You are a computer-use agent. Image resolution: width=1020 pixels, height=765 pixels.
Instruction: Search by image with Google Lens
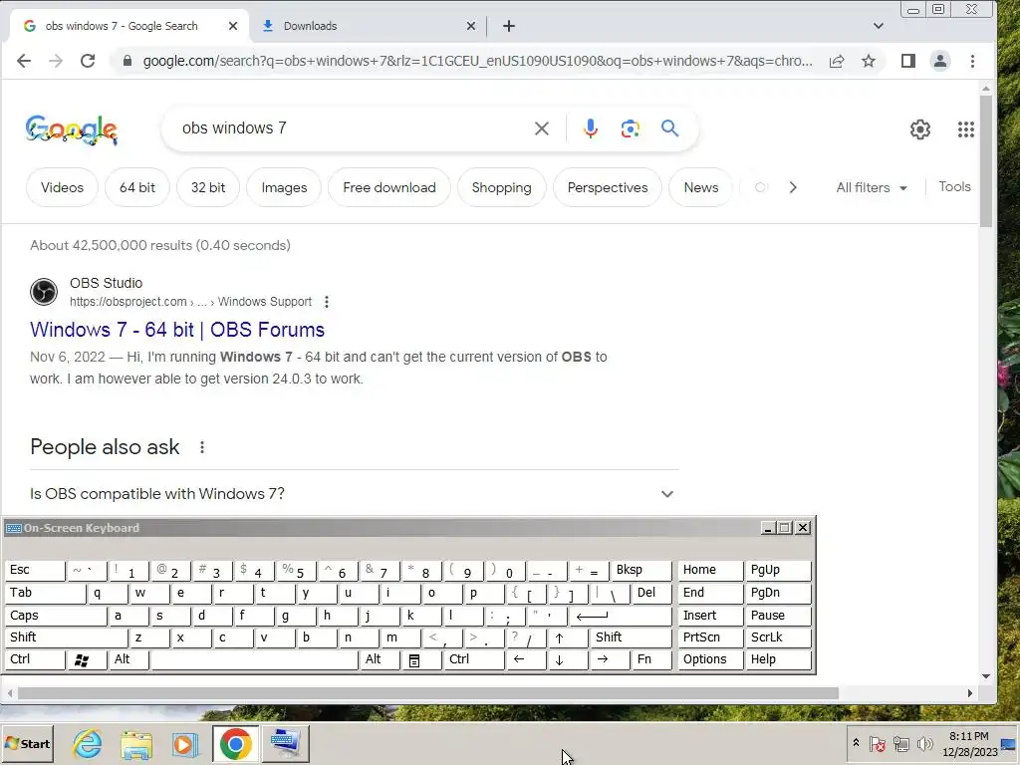tap(630, 128)
